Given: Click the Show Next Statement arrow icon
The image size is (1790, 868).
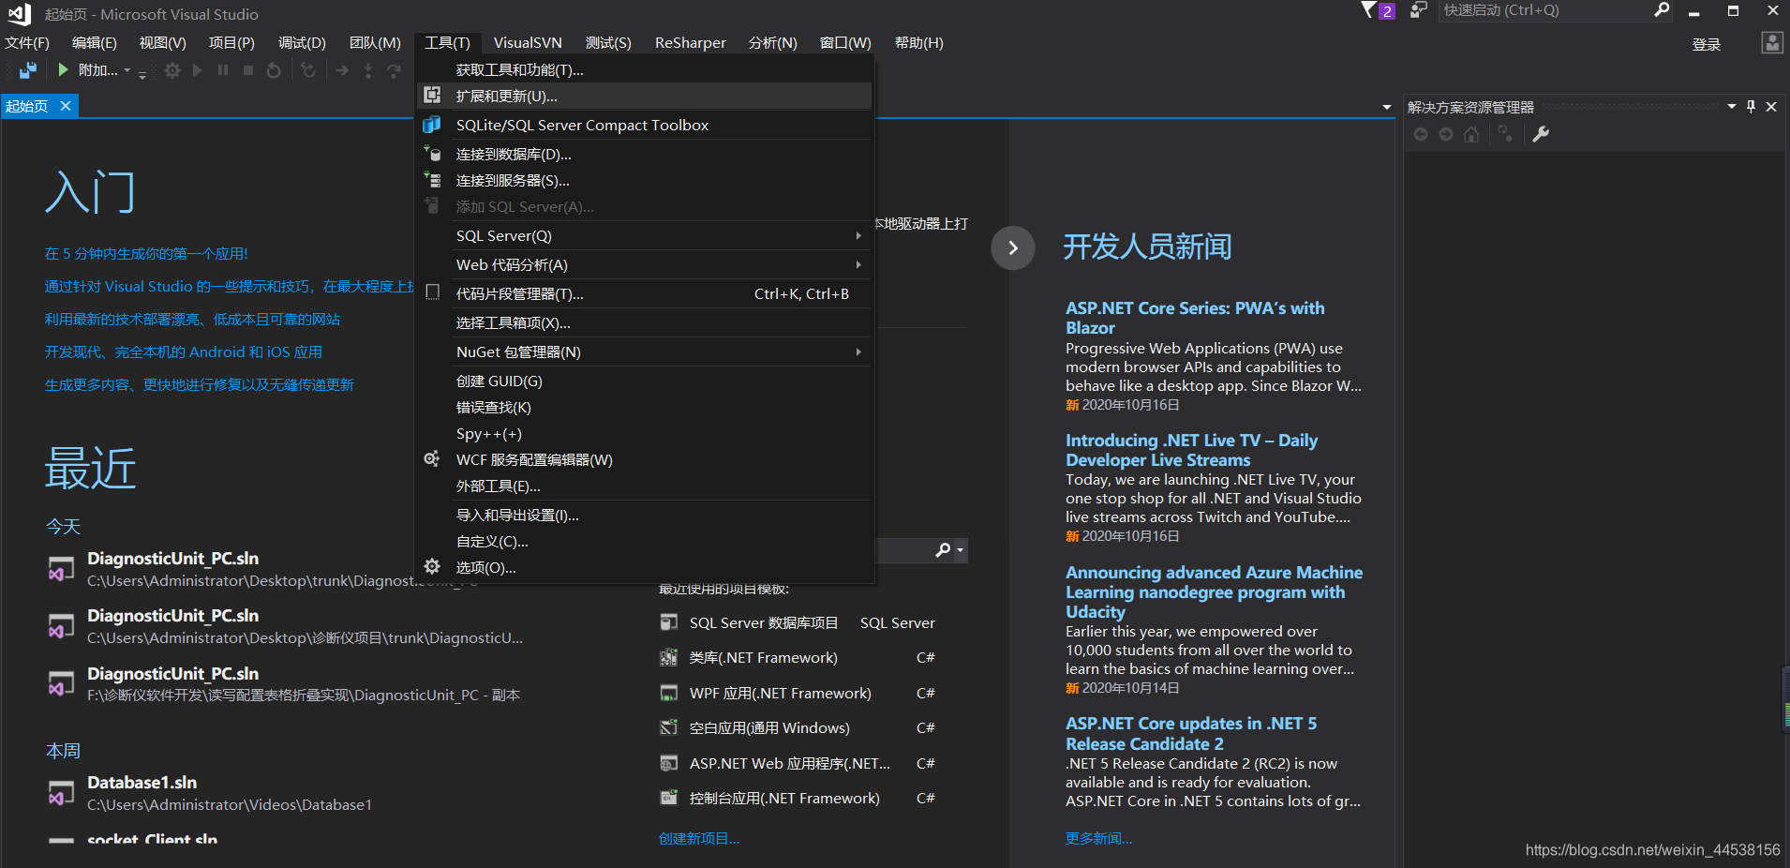Looking at the screenshot, I should 342,70.
